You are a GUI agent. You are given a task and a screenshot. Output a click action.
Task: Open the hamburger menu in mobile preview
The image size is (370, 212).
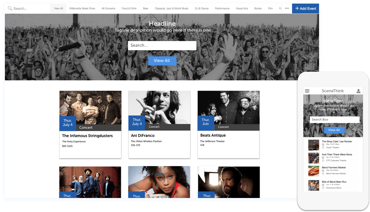pos(307,91)
